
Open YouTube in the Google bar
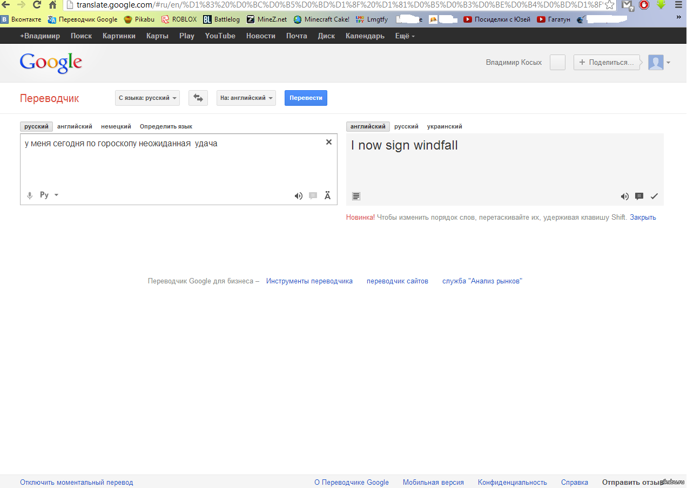pyautogui.click(x=220, y=36)
